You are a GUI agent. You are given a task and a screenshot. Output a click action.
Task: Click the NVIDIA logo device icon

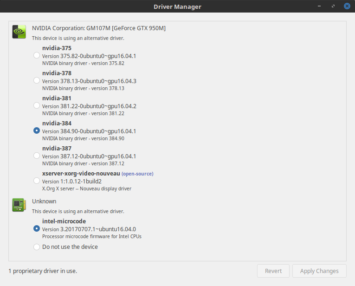[19, 32]
